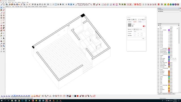Screen dimensions: 181x102
Task: Click the k_floors layer color swatch
Action: 169,78
